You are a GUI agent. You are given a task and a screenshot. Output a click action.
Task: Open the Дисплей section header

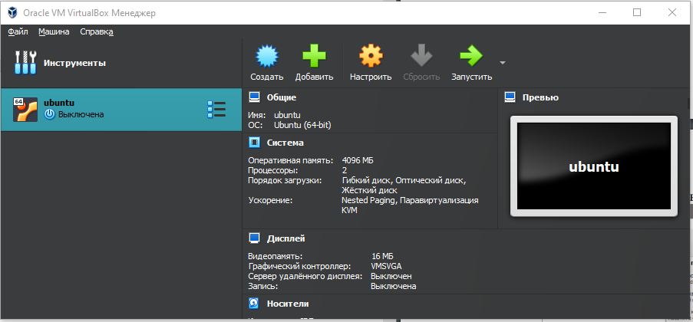pyautogui.click(x=286, y=239)
